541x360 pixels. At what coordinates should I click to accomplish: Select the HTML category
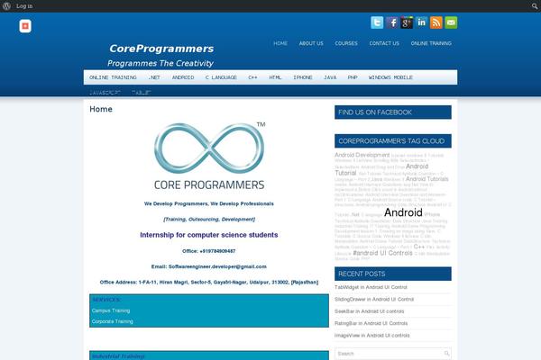click(x=275, y=77)
